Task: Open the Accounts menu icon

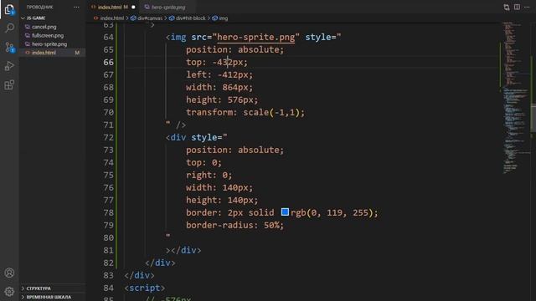Action: click(x=9, y=273)
